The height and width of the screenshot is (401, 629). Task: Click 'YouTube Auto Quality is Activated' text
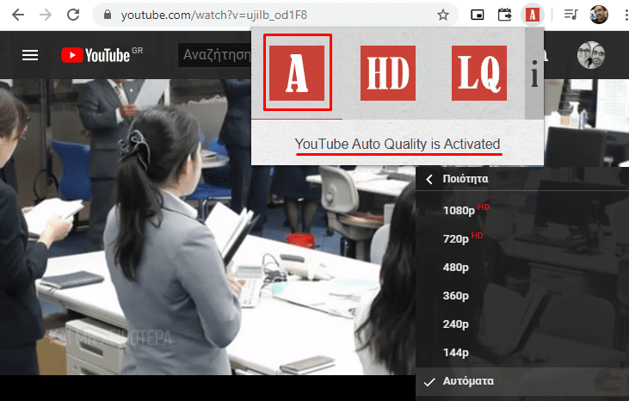point(398,144)
